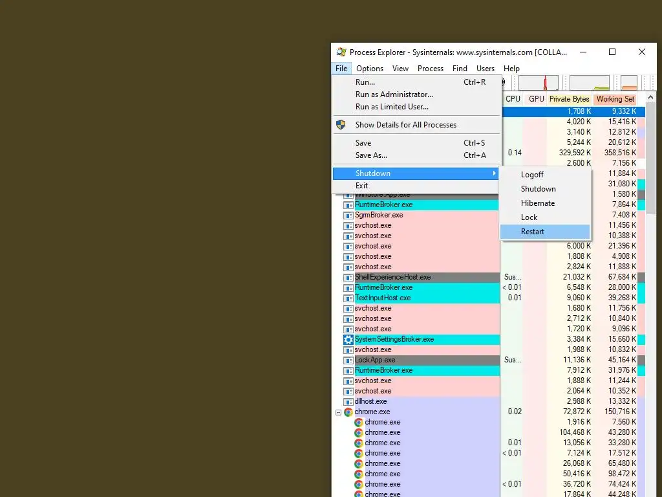Collapse the chrome.exe process tree

338,412
